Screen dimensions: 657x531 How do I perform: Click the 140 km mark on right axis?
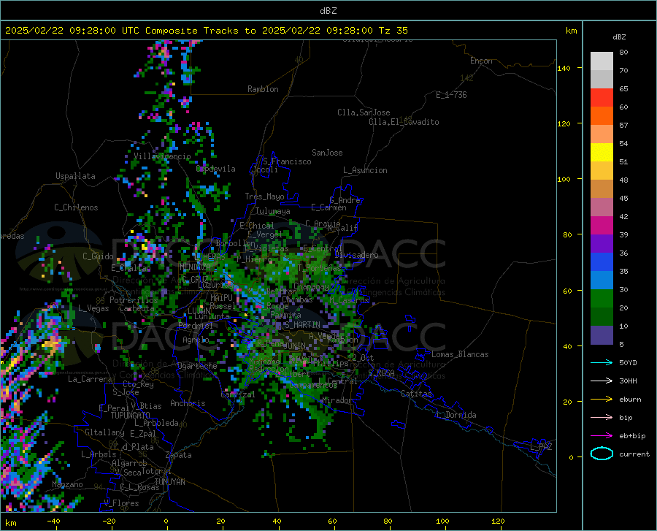[x=564, y=69]
